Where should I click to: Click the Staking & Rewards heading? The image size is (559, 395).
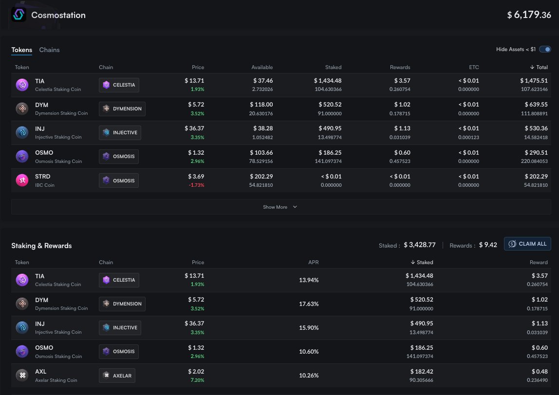coord(41,246)
